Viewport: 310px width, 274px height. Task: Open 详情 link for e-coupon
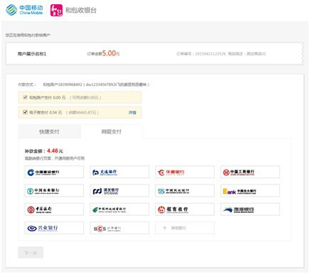pyautogui.click(x=132, y=113)
